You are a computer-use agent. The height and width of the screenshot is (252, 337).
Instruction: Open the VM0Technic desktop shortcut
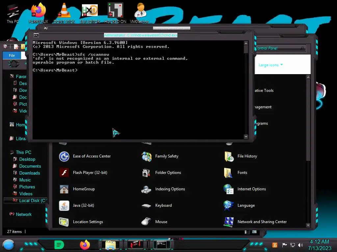click(141, 13)
